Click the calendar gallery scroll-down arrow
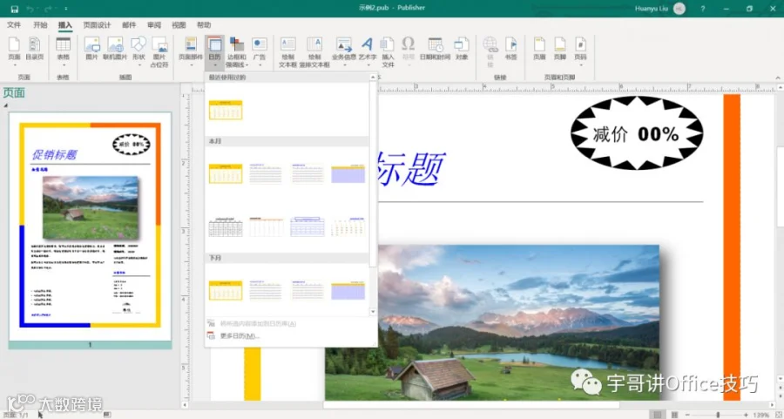Screen dimensions: 784x419 point(373,312)
